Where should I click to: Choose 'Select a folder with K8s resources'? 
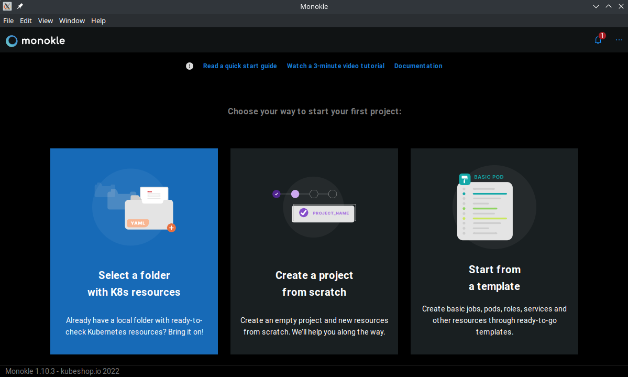click(134, 284)
